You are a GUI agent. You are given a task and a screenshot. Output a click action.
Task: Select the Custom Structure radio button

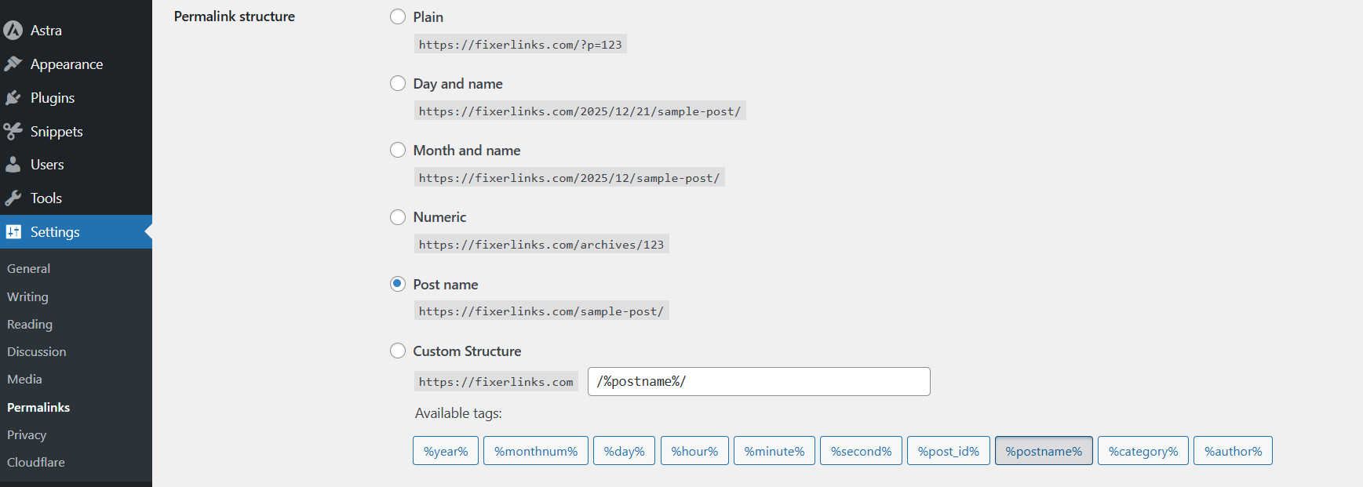pos(398,351)
